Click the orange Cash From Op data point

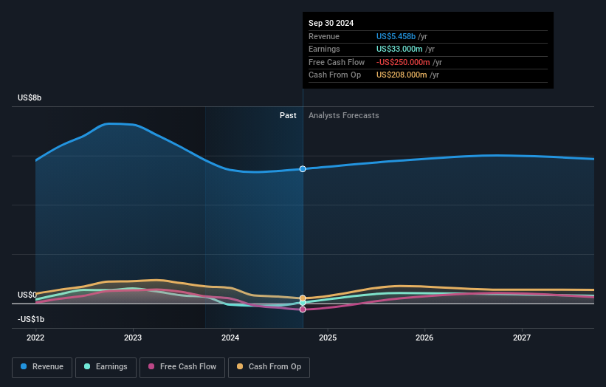pos(303,298)
